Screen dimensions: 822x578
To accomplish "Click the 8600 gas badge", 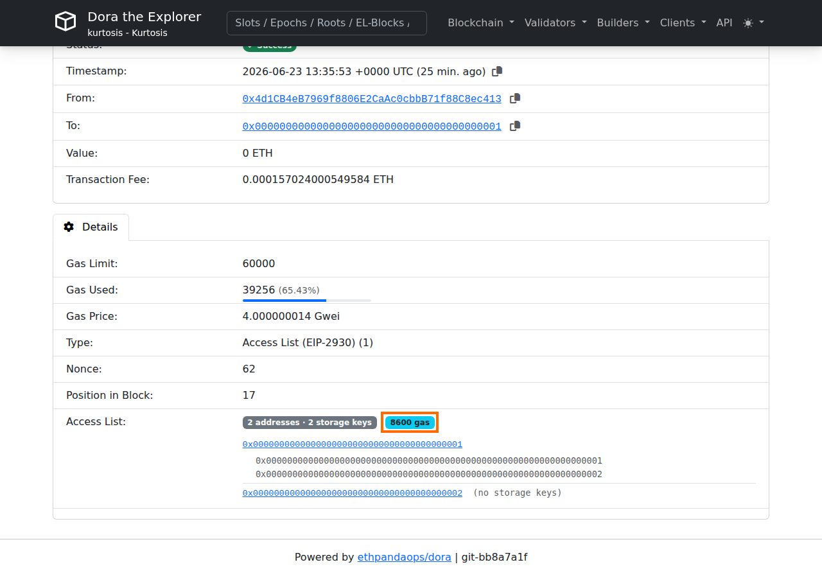I will pos(410,423).
